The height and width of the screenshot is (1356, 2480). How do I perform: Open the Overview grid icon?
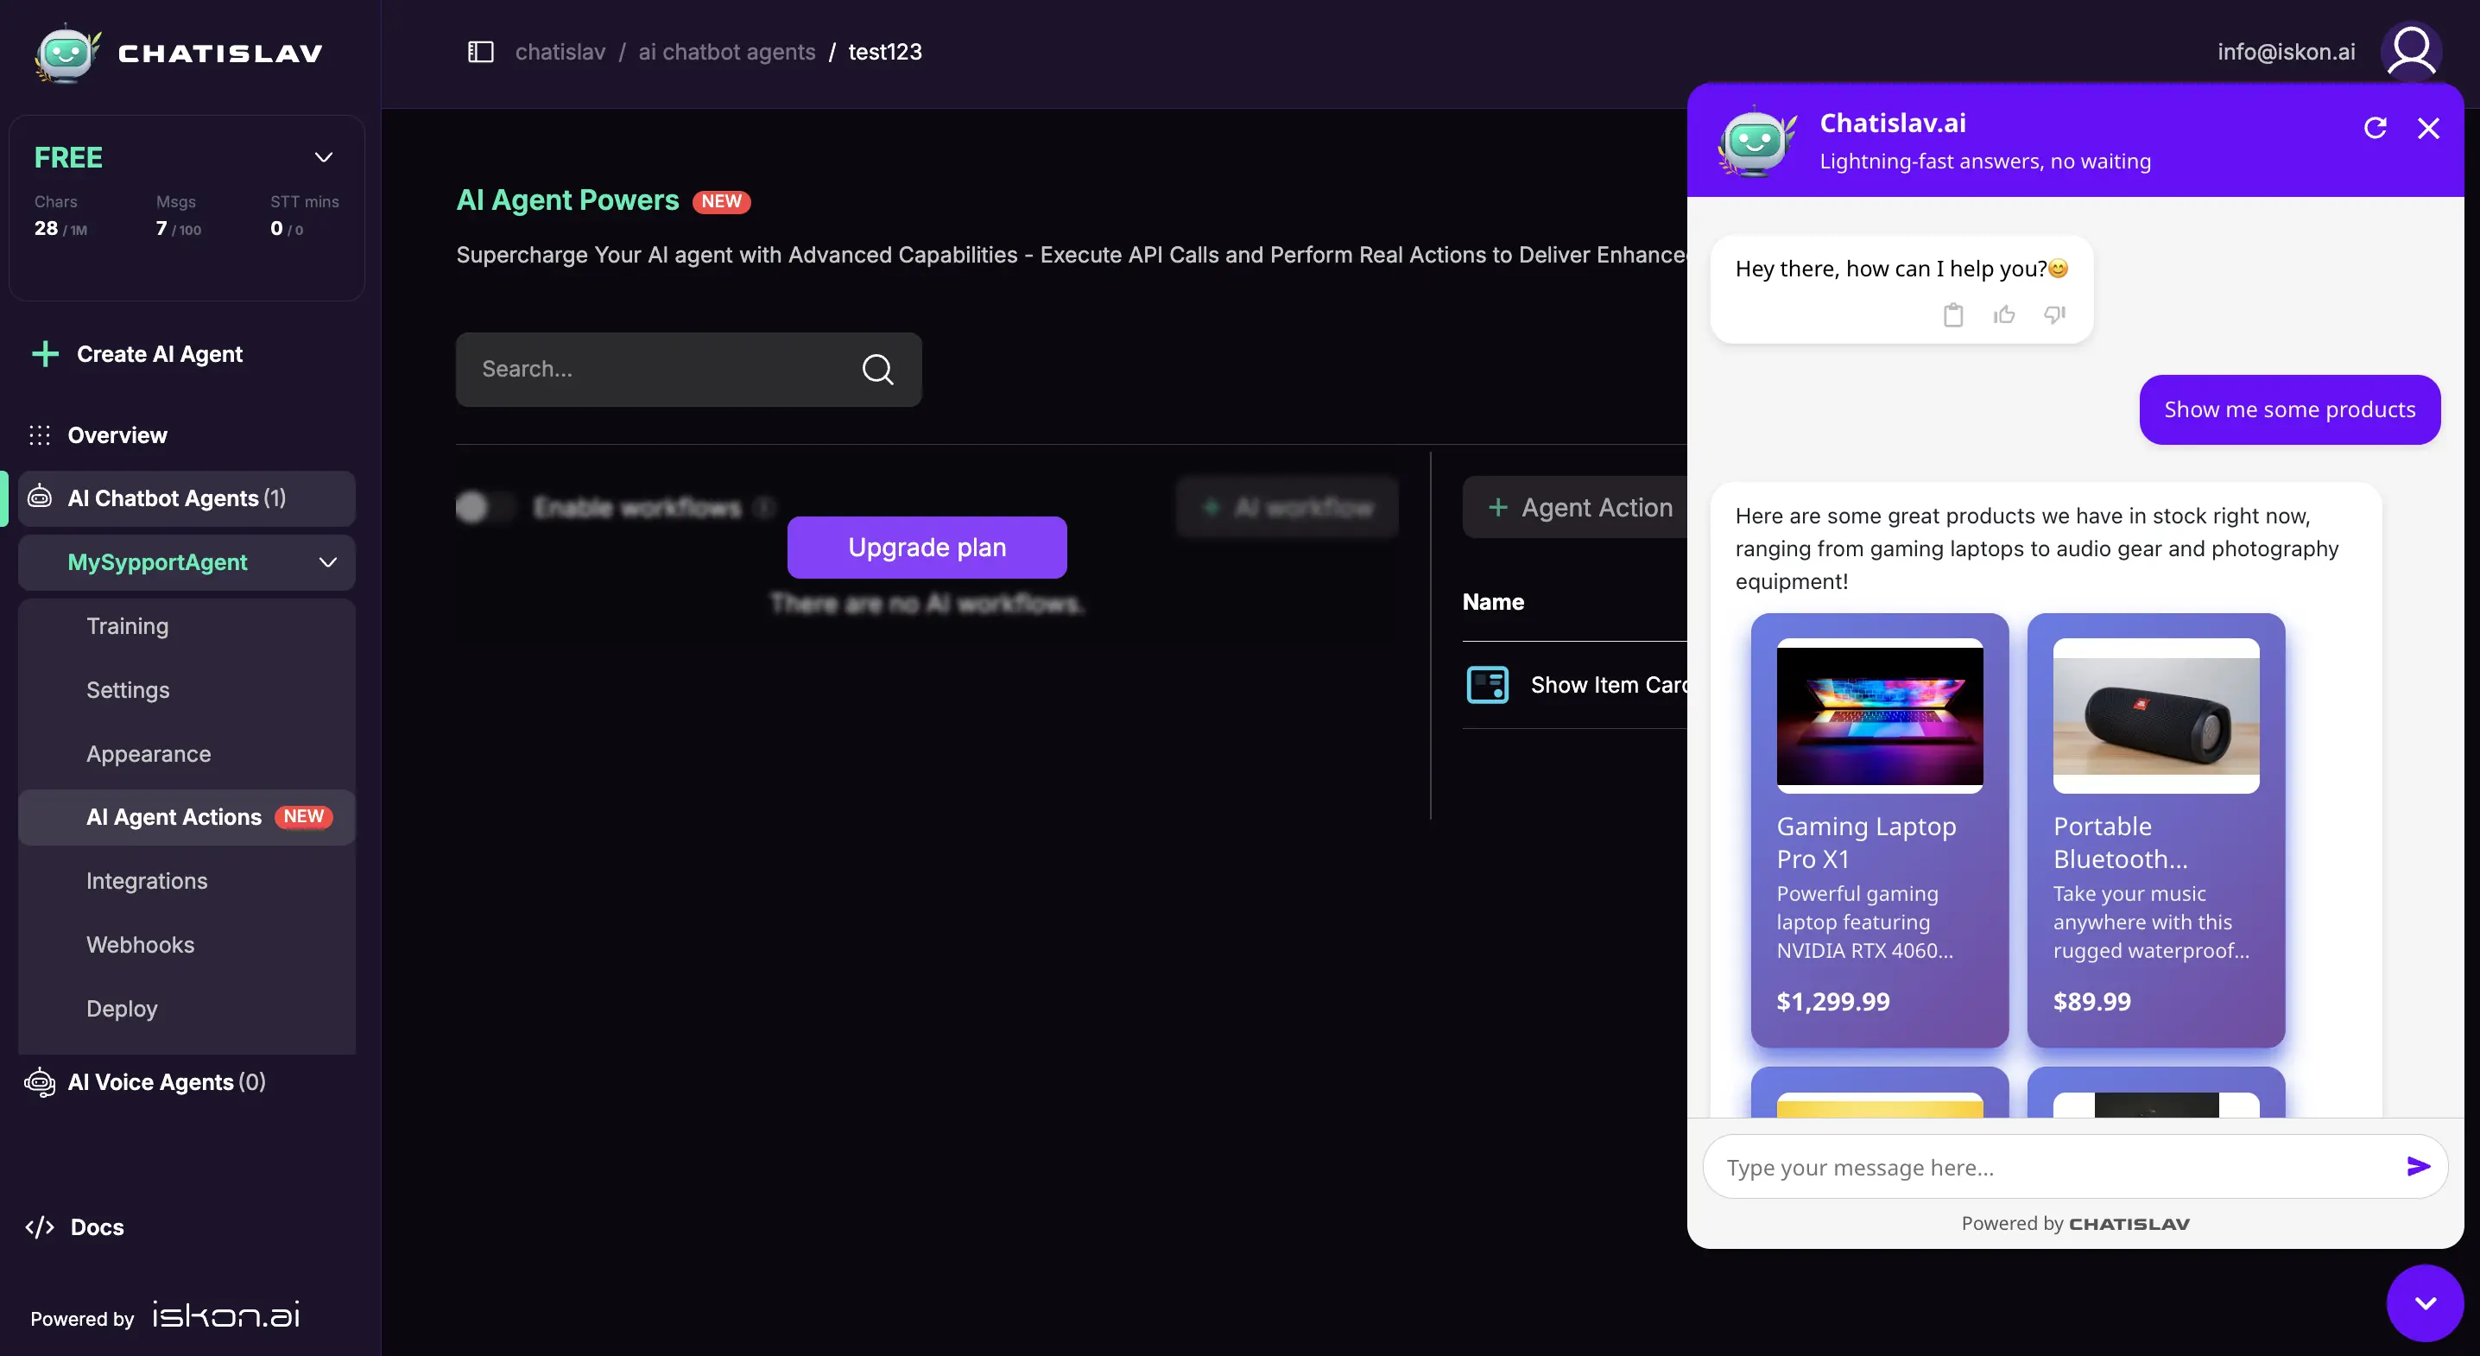point(40,435)
